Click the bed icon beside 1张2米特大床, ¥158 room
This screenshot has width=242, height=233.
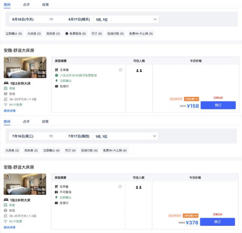[6, 83]
